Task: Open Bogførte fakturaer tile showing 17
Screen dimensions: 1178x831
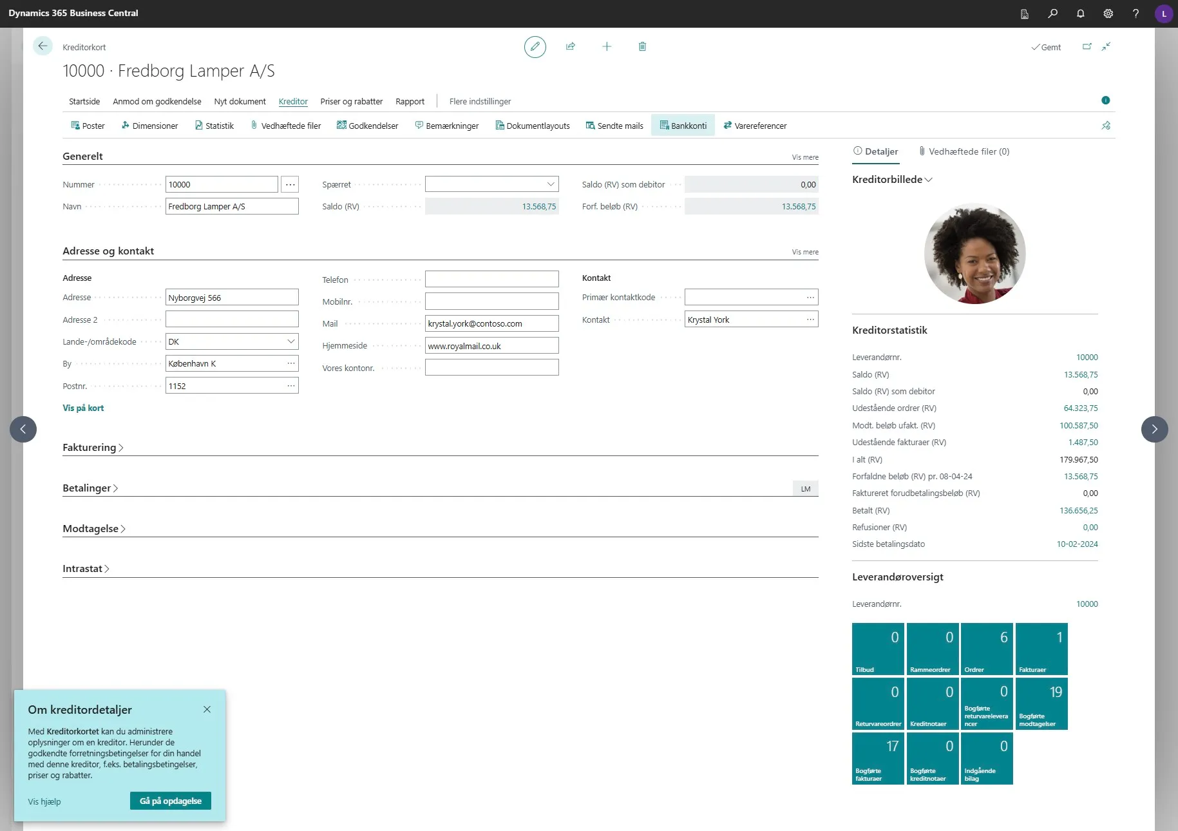Action: click(x=877, y=758)
